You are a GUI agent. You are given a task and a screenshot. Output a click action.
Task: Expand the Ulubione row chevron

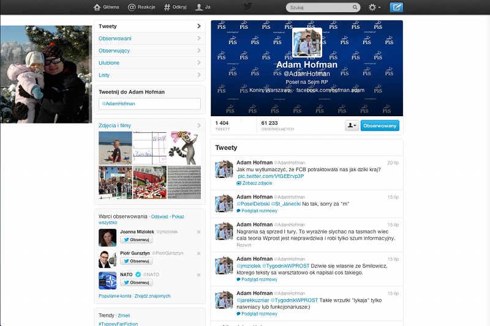coord(198,63)
